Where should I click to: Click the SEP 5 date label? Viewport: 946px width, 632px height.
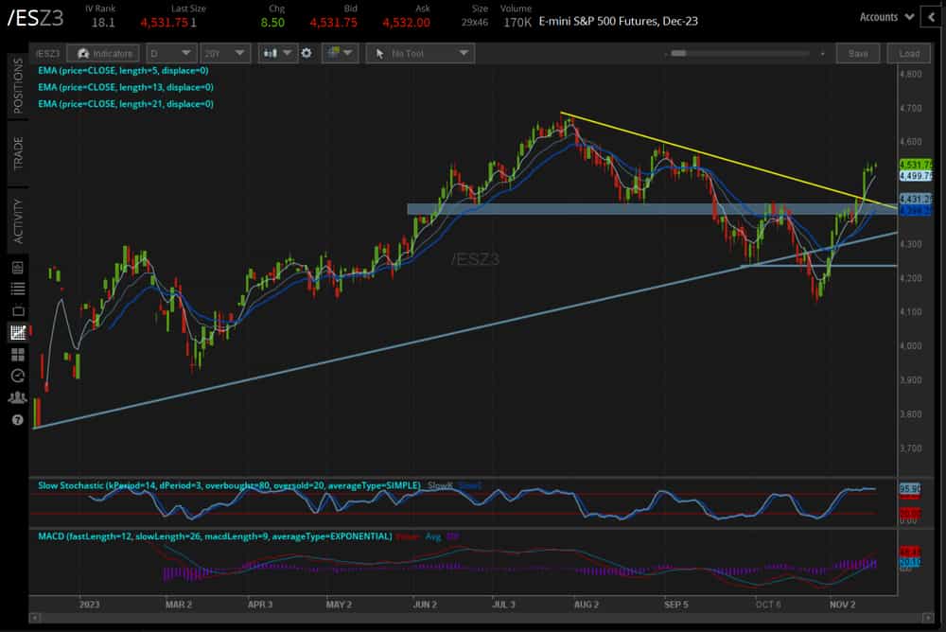click(x=675, y=605)
